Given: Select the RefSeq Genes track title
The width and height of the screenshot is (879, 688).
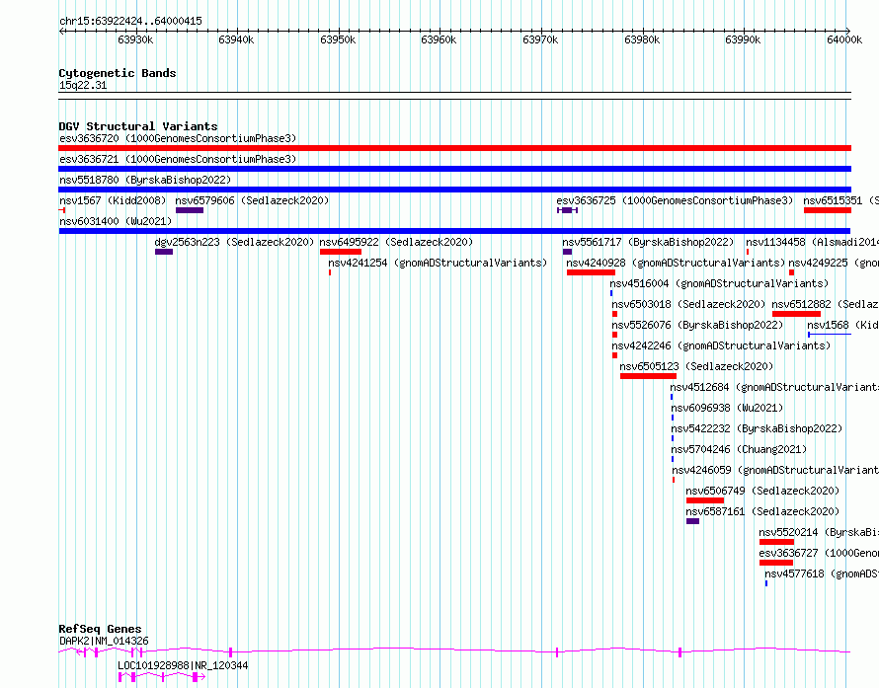Looking at the screenshot, I should (100, 629).
